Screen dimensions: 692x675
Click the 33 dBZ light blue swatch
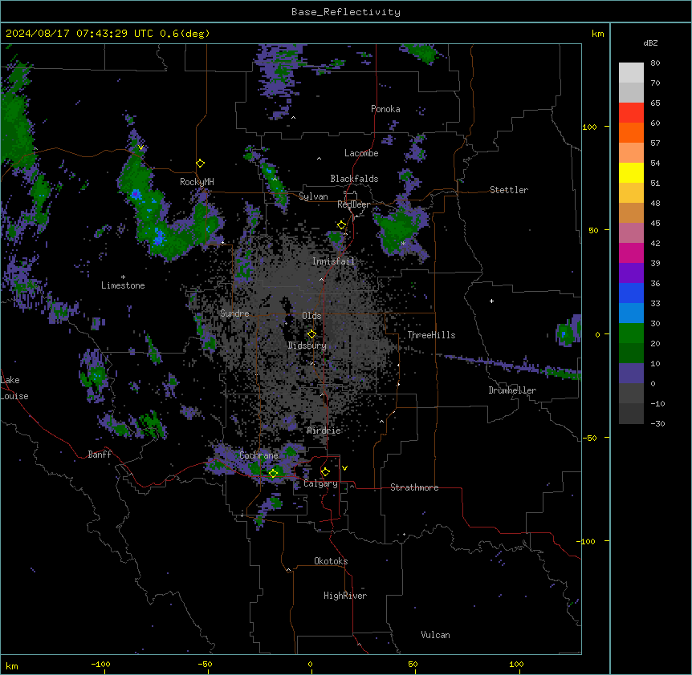(631, 313)
